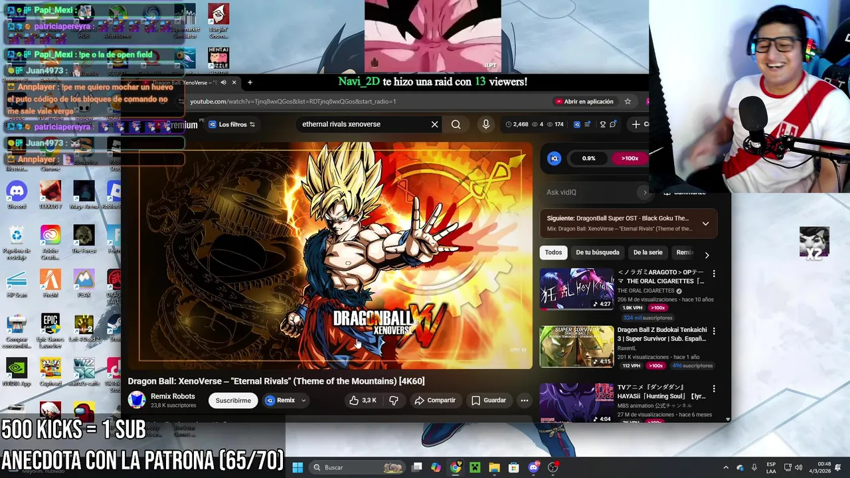The image size is (850, 478).
Task: Open Minecraft icon on taskbar
Action: coord(475,467)
